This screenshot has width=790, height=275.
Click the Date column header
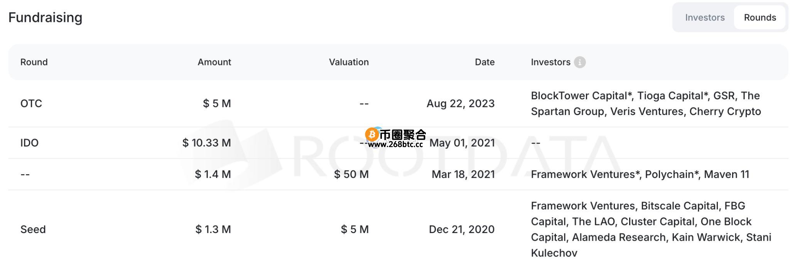[x=484, y=62]
